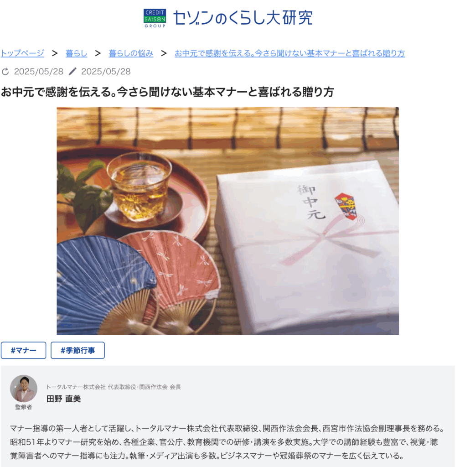Click the updated date 2025/05/28 text

point(39,72)
